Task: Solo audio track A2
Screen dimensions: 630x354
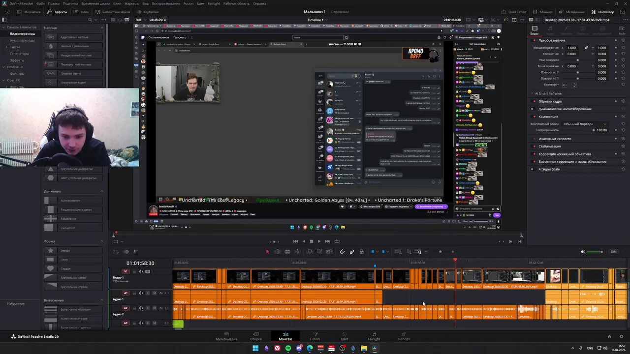Action: coord(148,308)
